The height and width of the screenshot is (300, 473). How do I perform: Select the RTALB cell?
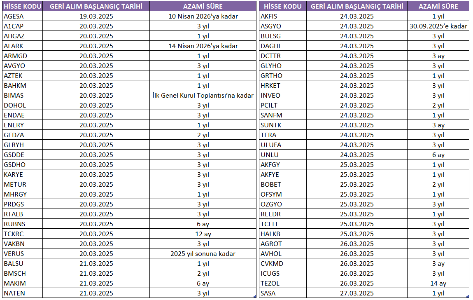tap(22, 214)
